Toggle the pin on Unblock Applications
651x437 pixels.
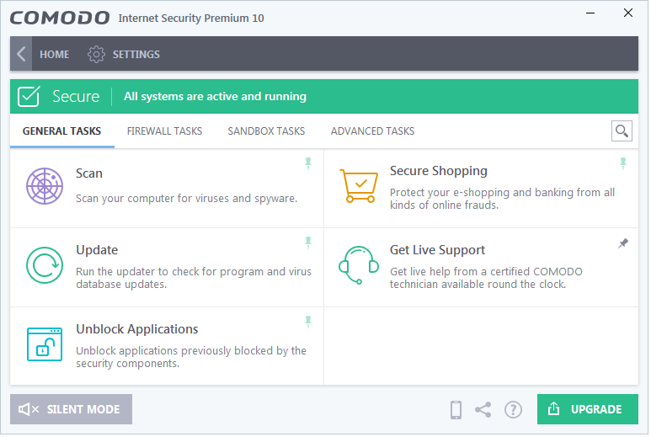pyautogui.click(x=308, y=322)
